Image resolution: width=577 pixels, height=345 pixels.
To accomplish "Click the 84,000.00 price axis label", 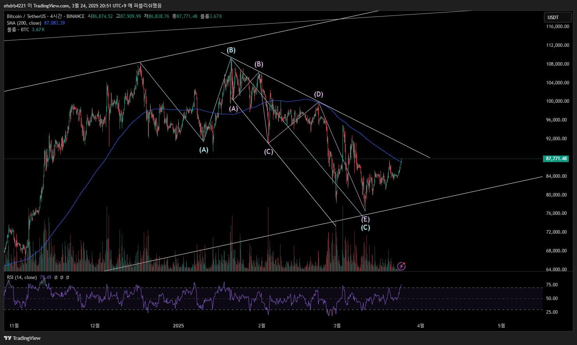I will point(556,176).
